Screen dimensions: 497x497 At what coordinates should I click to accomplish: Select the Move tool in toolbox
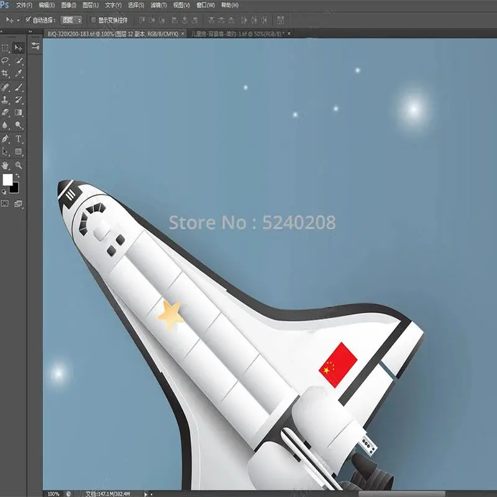point(19,48)
